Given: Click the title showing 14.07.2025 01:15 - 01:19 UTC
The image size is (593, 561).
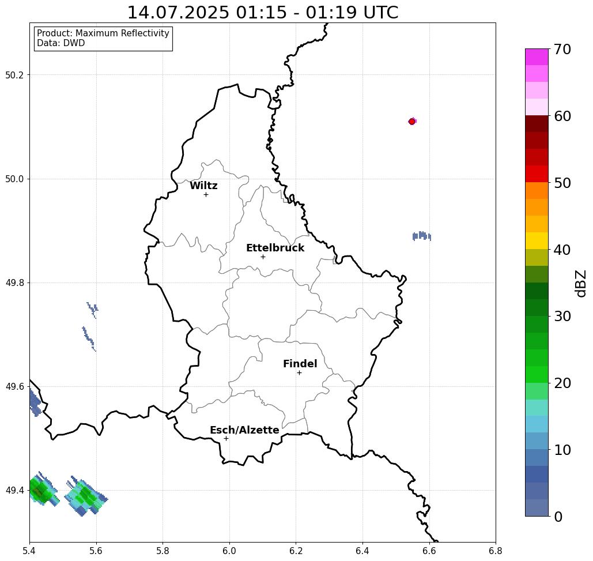Looking at the screenshot, I should pyautogui.click(x=262, y=12).
